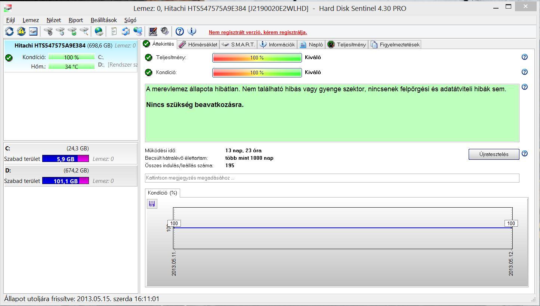Click the info speech bubble toolbar icon
Viewport: 540px width, 306px height.
tap(192, 31)
